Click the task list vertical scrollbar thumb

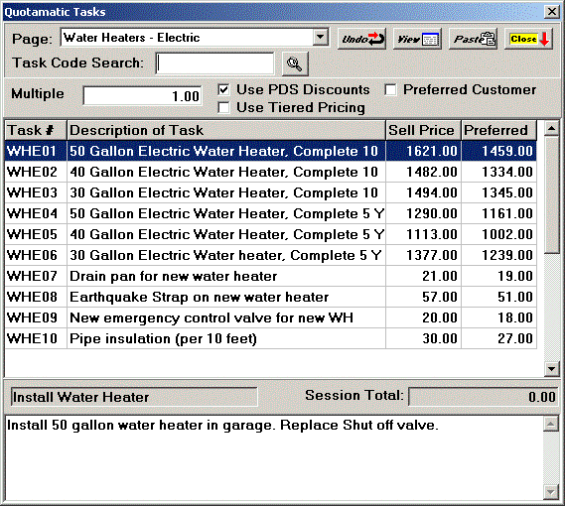click(x=552, y=195)
